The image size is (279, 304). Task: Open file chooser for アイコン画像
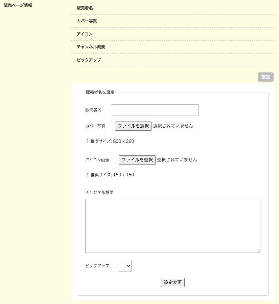pos(137,160)
